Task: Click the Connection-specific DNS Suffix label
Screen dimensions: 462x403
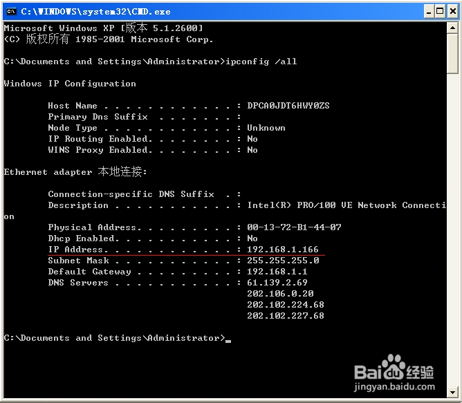Action: tap(131, 194)
